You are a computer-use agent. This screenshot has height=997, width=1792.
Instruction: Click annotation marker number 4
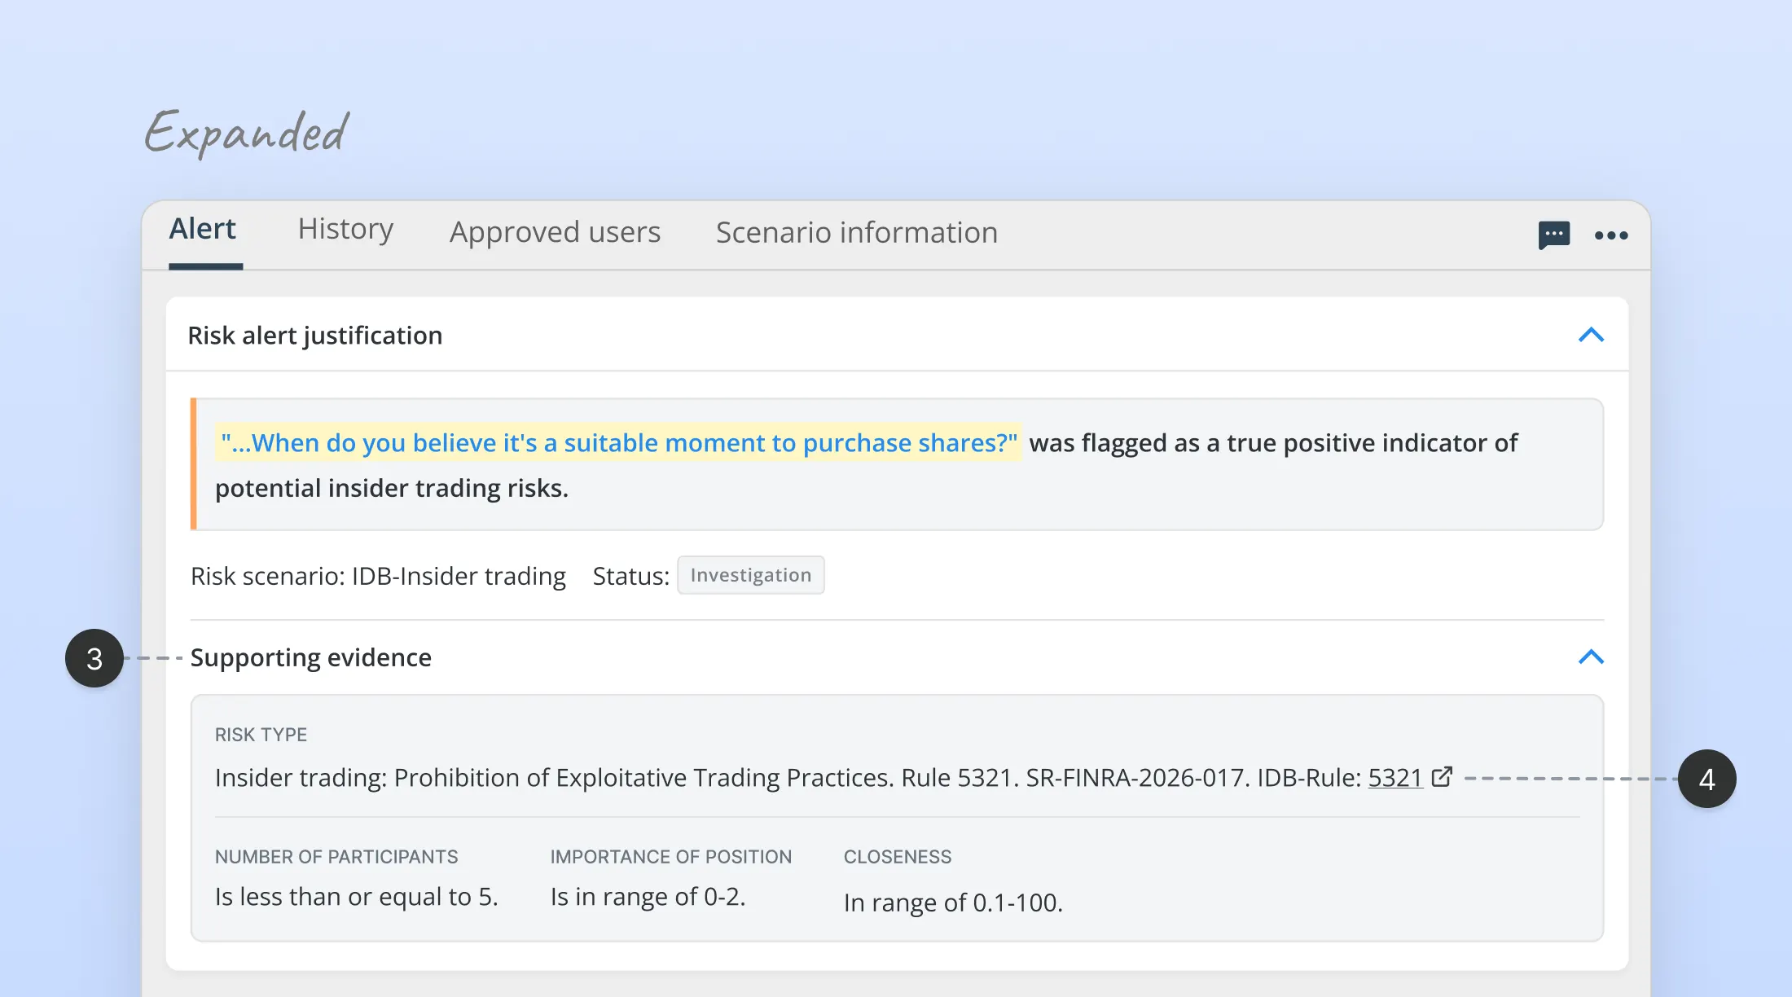[1708, 779]
